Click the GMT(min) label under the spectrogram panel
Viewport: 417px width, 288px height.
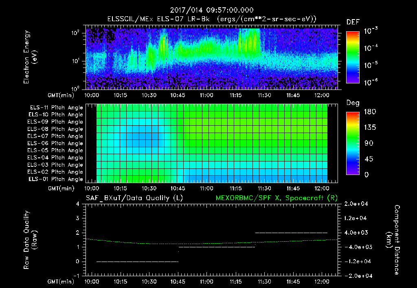point(61,95)
